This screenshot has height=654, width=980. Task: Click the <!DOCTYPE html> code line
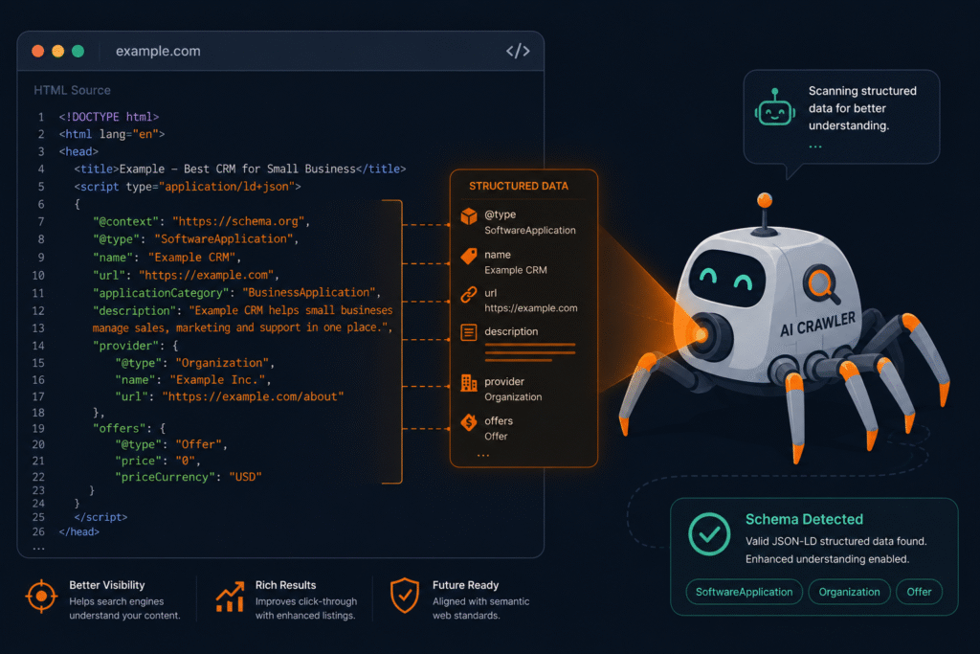click(109, 117)
